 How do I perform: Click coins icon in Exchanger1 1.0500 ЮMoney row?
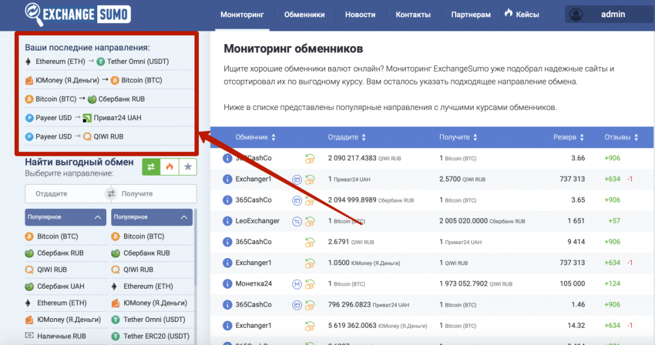click(x=310, y=263)
